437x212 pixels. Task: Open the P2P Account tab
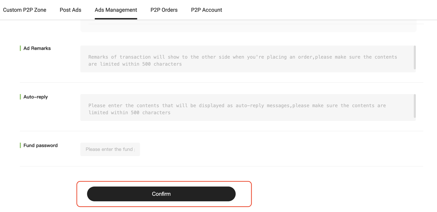206,10
